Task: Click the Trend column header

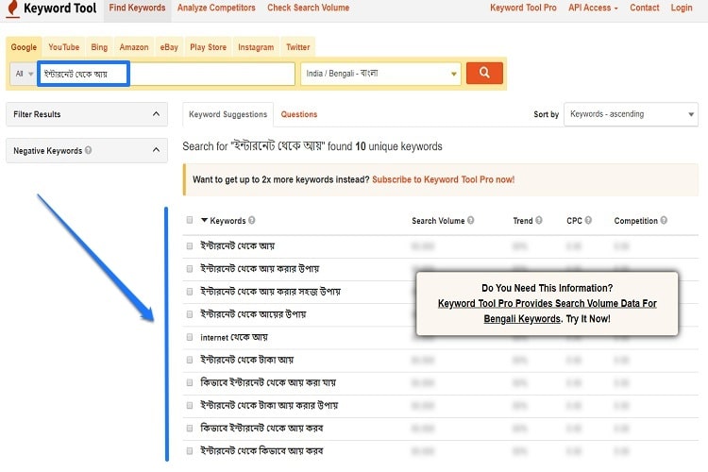Action: 523,220
